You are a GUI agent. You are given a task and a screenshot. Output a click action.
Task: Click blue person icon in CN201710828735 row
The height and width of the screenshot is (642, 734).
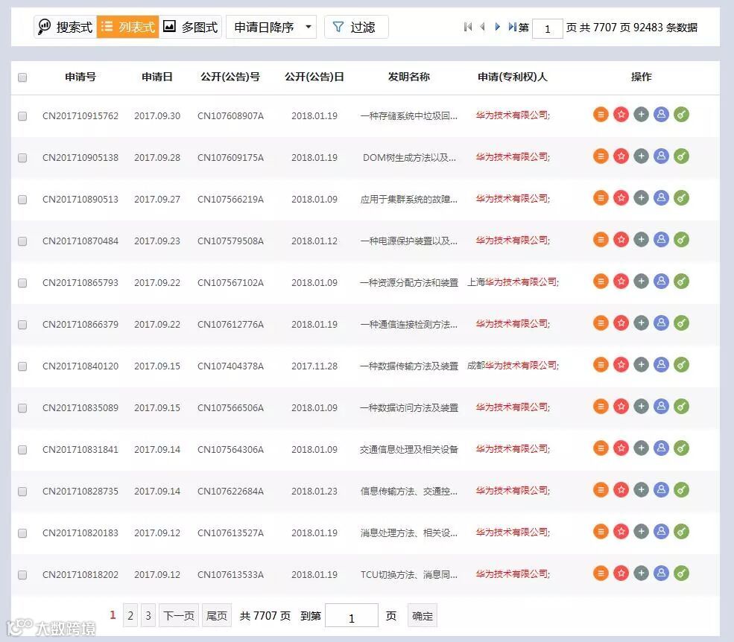coord(661,489)
